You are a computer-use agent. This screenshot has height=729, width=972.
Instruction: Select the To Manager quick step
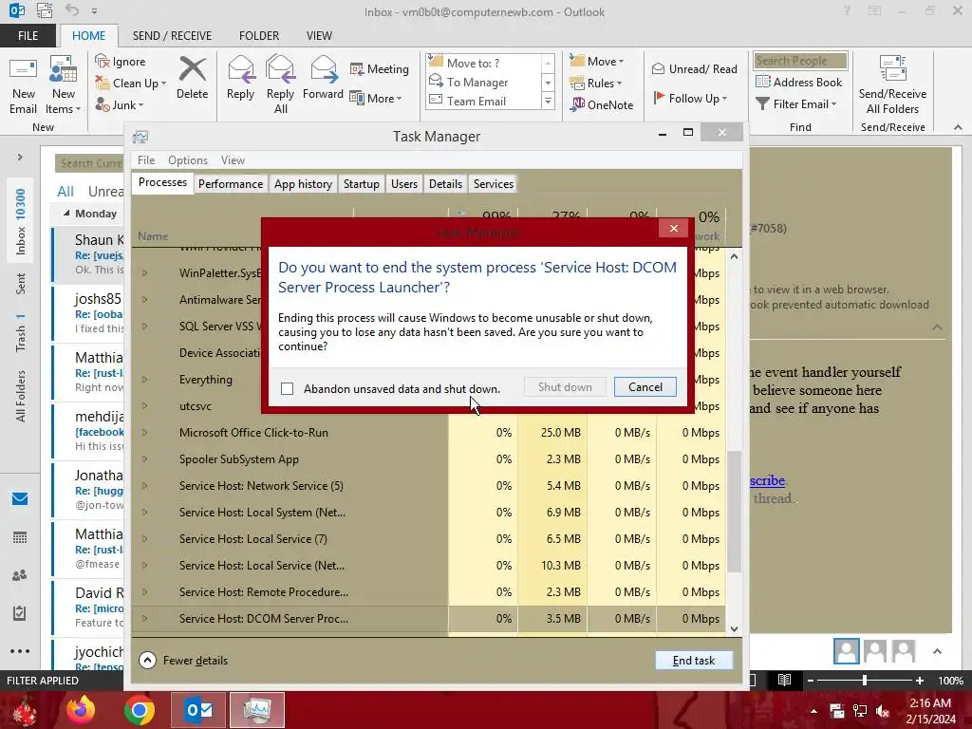click(x=477, y=82)
